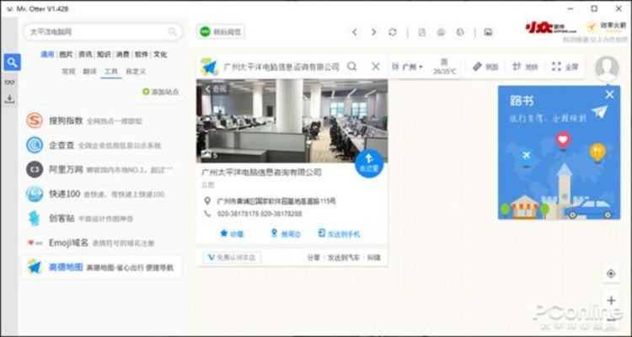Open the 创客贴 site entry
The image size is (632, 337).
tap(102, 218)
